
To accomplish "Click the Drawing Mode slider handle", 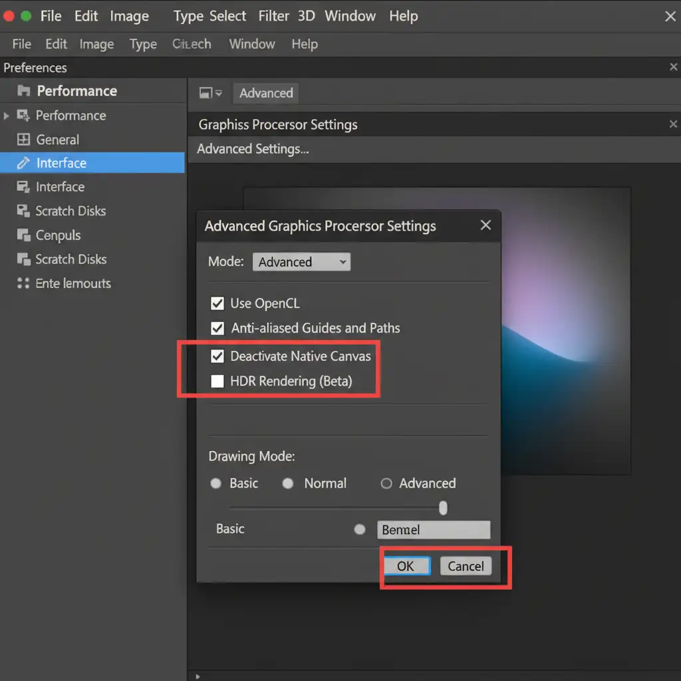I will pyautogui.click(x=443, y=508).
